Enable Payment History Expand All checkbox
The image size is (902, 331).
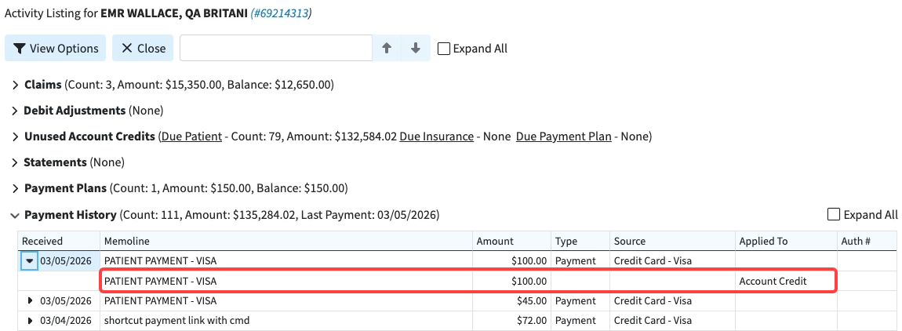pyautogui.click(x=835, y=215)
